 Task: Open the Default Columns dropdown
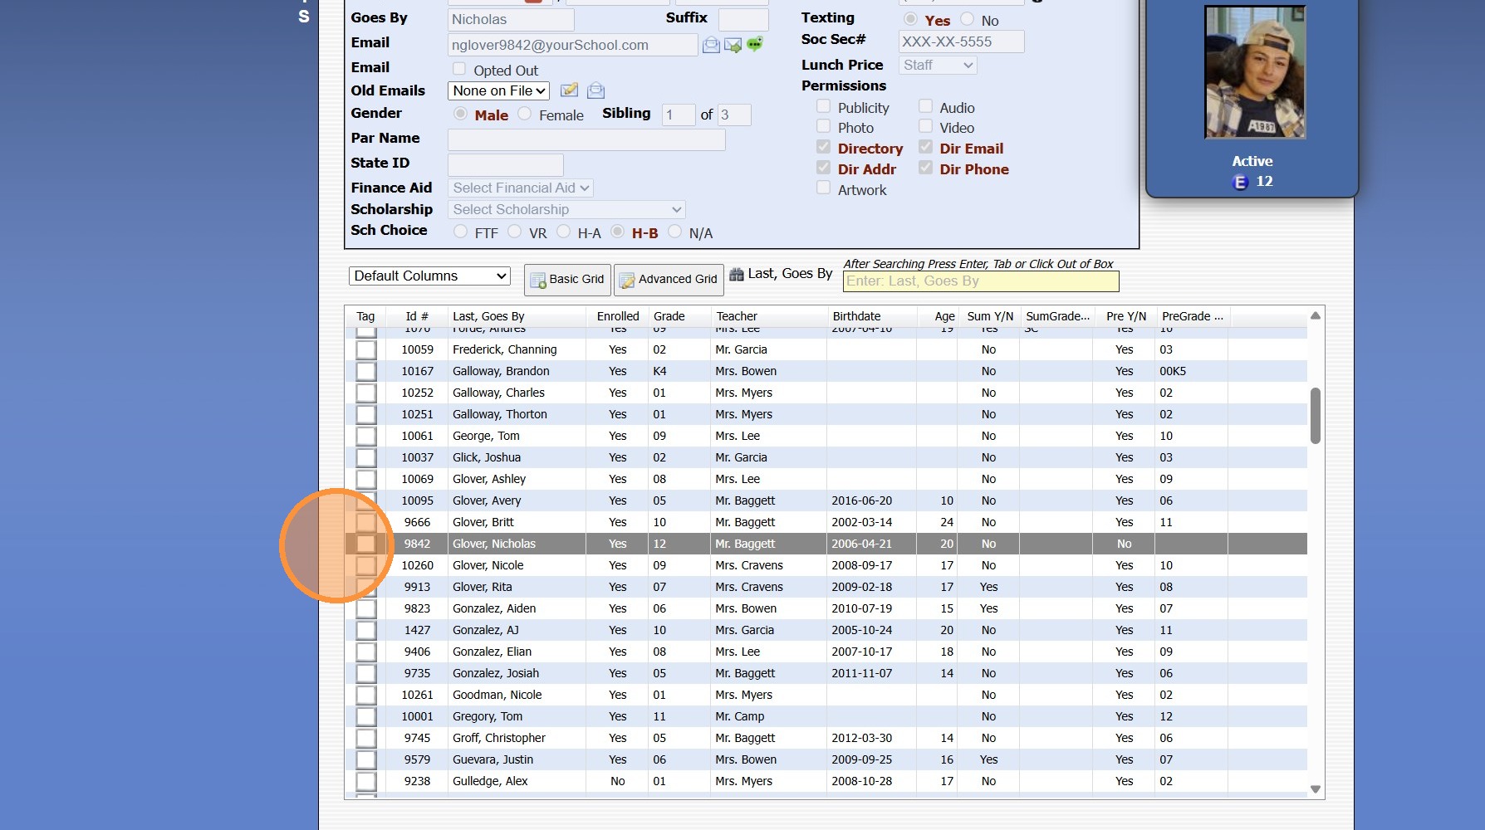429,276
